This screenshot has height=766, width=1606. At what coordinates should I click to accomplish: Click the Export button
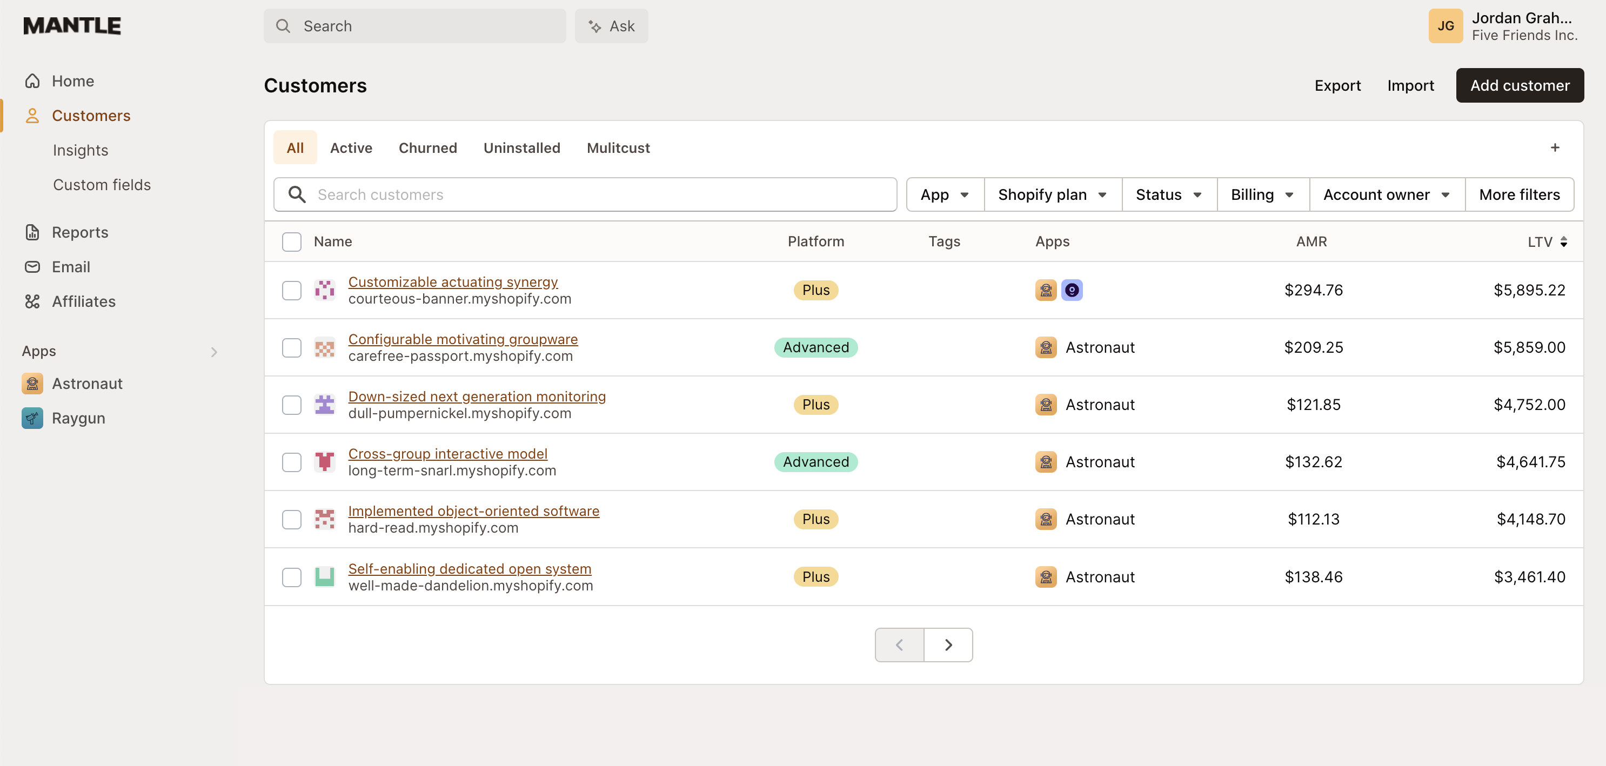(x=1337, y=85)
